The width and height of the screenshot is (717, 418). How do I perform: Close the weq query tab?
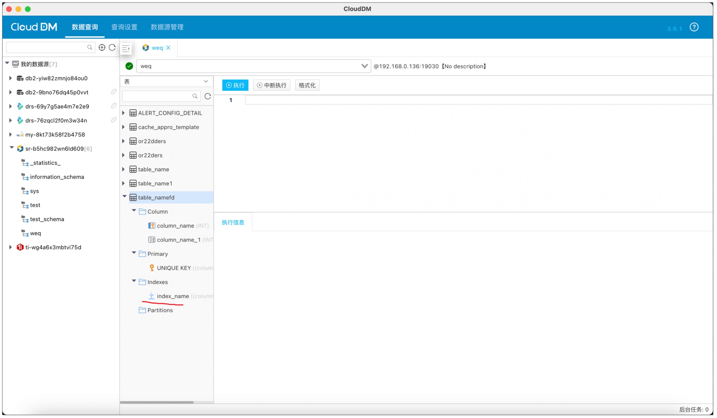[168, 48]
